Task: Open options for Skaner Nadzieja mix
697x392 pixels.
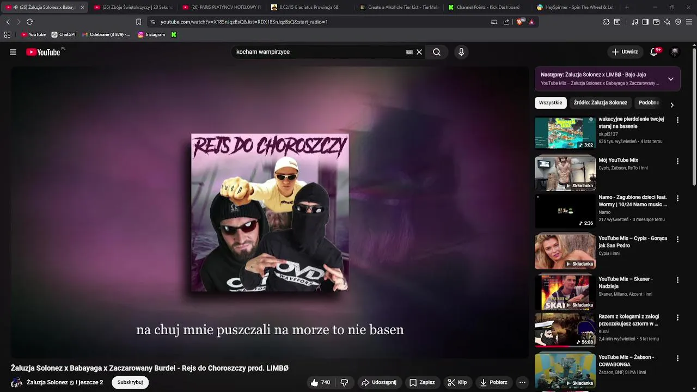Action: point(677,280)
